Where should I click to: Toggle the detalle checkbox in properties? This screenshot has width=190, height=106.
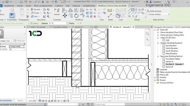coord(11,49)
